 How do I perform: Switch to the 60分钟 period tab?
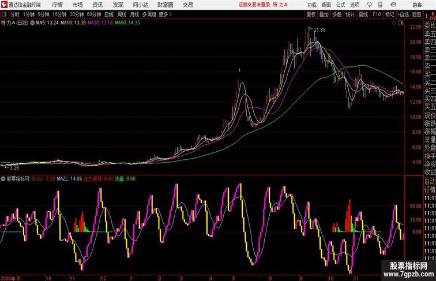click(94, 14)
